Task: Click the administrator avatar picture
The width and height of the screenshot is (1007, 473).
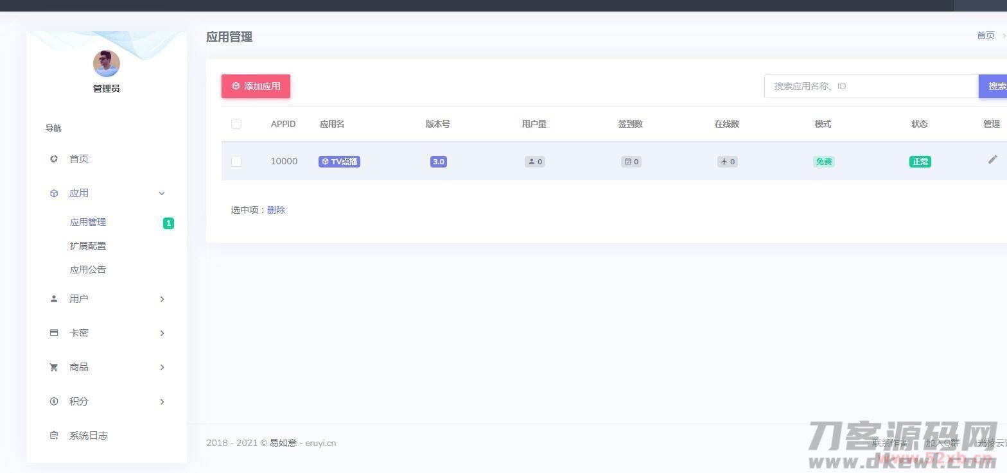Action: tap(107, 64)
